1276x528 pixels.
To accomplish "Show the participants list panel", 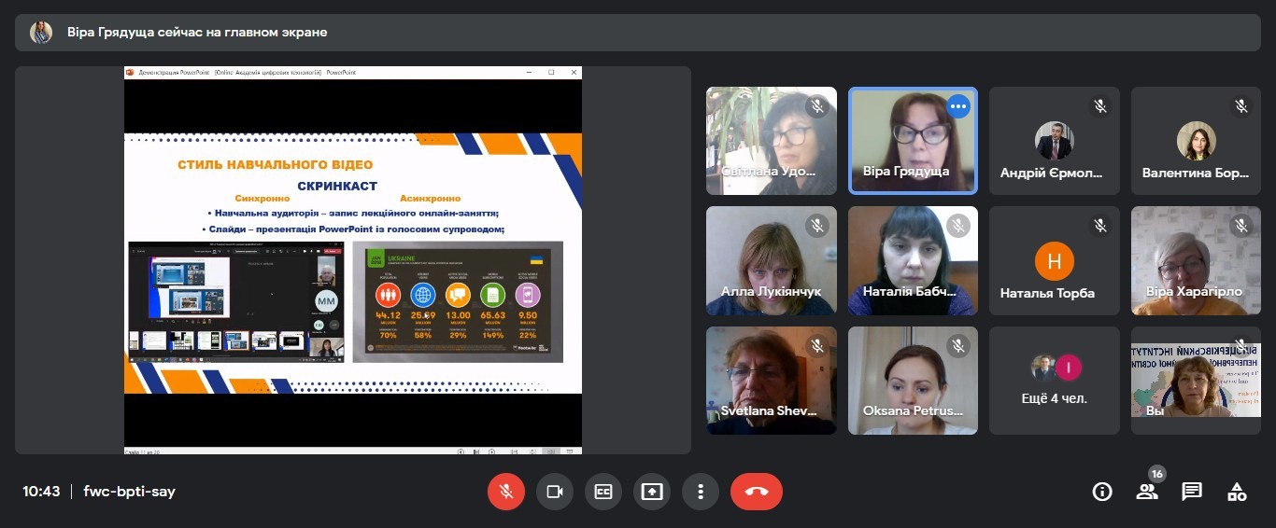I will (x=1147, y=492).
